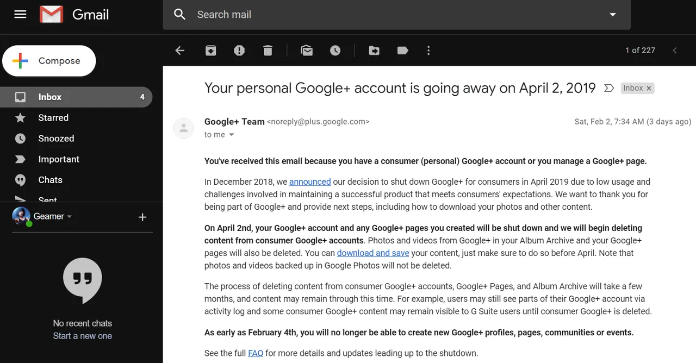This screenshot has width=696, height=363.
Task: Compose a new email
Action: point(49,61)
